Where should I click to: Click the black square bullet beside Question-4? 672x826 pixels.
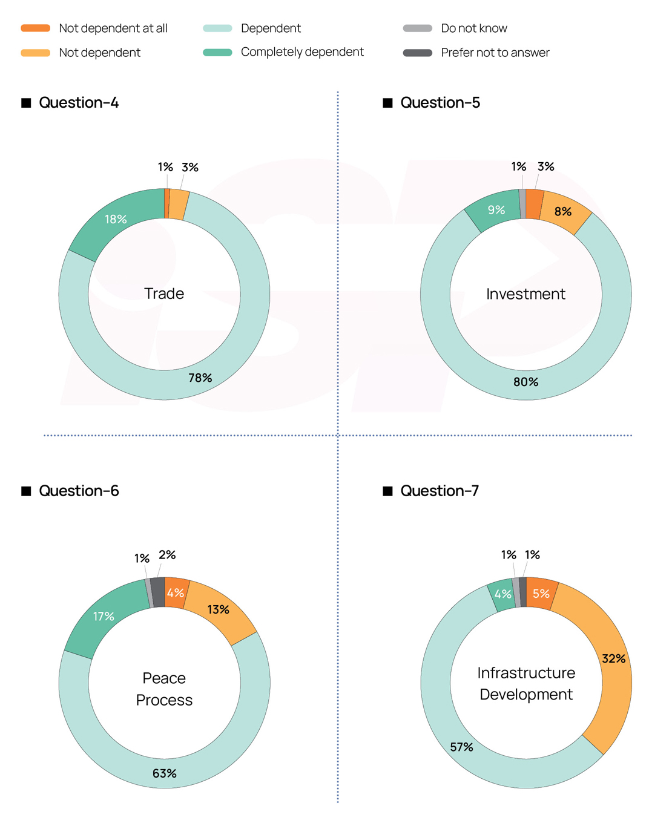point(26,103)
